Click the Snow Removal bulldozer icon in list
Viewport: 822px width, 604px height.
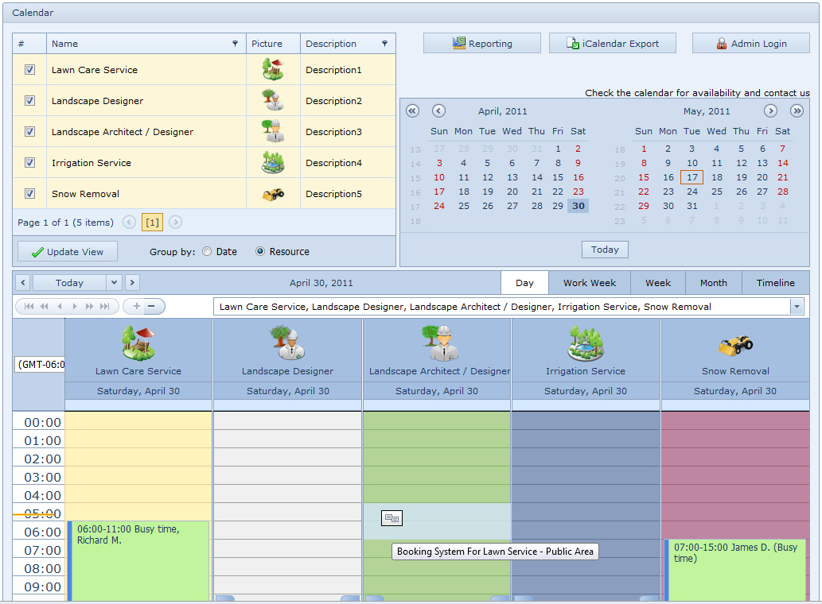273,194
